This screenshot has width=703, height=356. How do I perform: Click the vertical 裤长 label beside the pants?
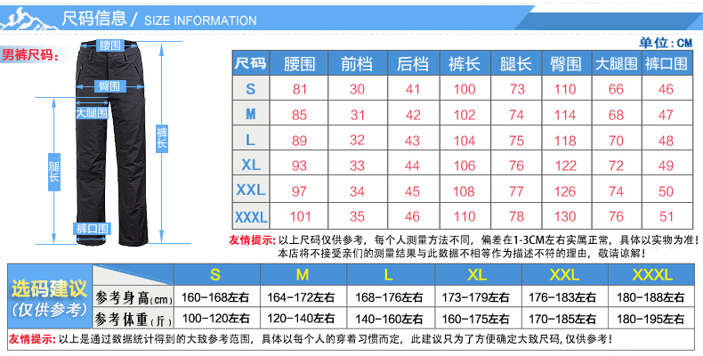point(161,138)
